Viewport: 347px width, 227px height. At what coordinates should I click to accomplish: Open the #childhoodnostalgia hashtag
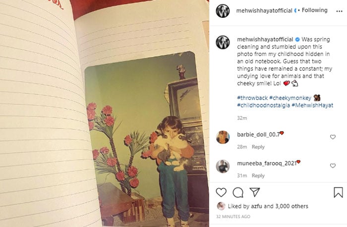(x=263, y=105)
